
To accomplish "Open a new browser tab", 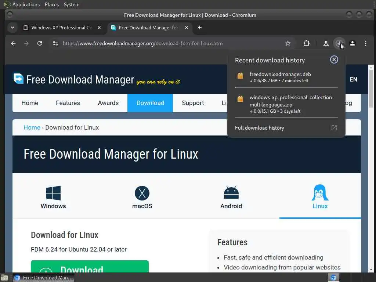I will (x=199, y=28).
